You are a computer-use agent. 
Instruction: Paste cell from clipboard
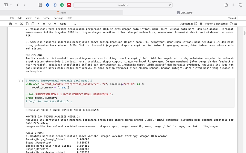[x=33, y=24]
